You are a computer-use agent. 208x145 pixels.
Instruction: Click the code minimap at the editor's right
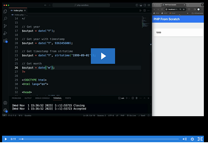(x=146, y=22)
